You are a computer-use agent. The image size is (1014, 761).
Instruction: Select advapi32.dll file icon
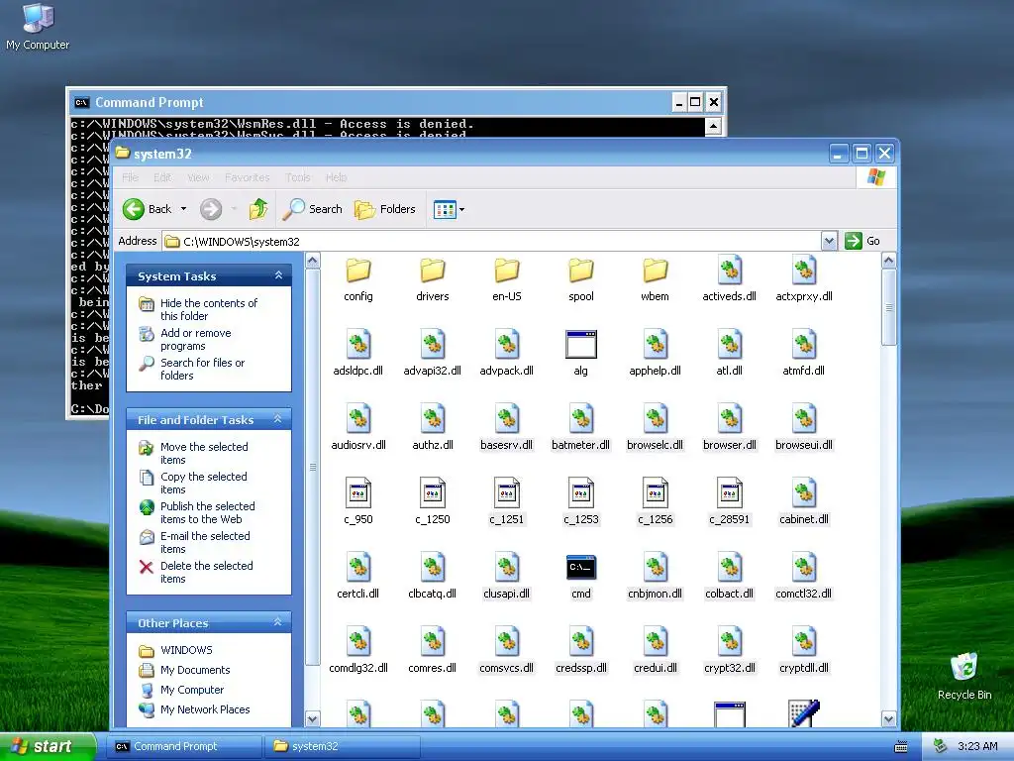point(433,344)
